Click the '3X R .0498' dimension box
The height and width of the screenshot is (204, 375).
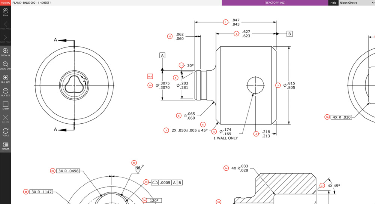68,171
